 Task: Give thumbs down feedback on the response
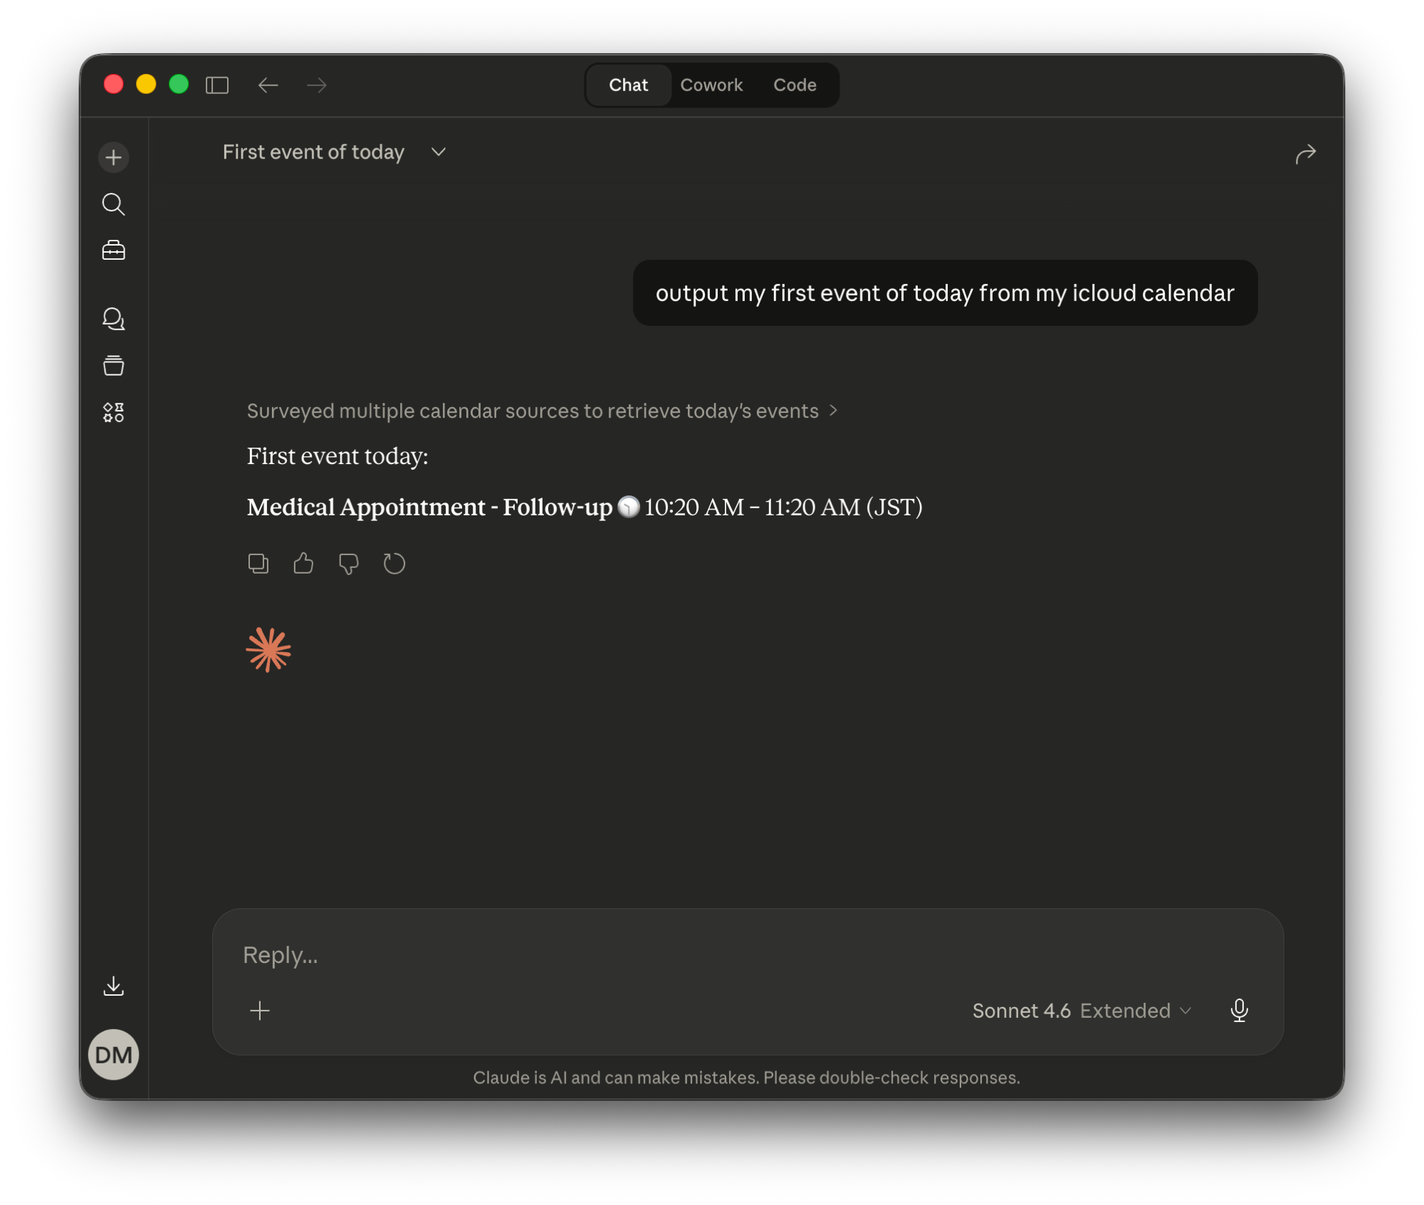point(348,563)
